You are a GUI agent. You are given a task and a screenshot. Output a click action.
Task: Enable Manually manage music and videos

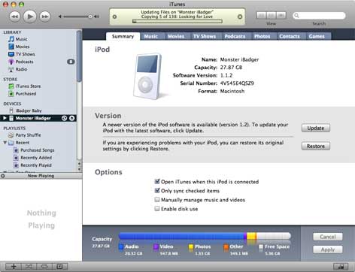coord(157,200)
